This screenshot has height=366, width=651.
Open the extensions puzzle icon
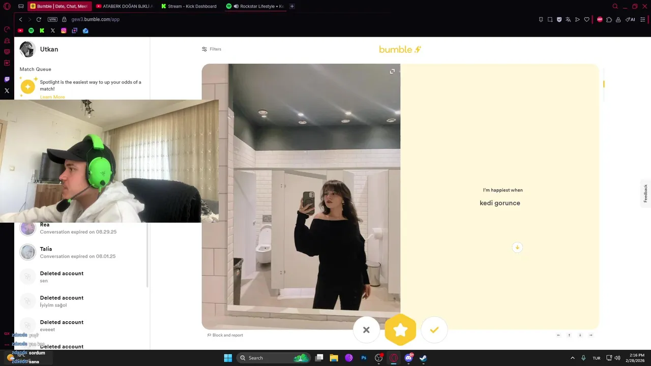(x=609, y=19)
